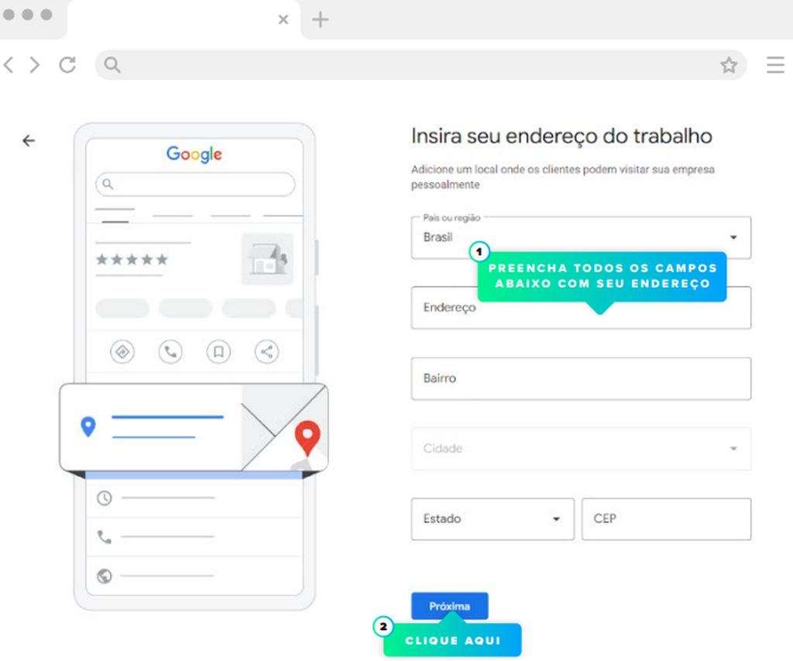
Task: Click the 'Adicione um local' description text
Action: [x=562, y=177]
